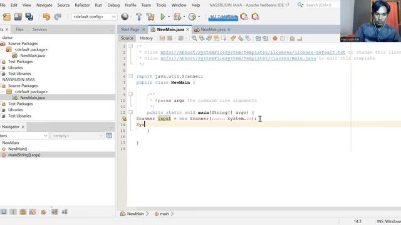This screenshot has height=225, width=401.
Task: Open the Tools menu
Action: [x=161, y=5]
